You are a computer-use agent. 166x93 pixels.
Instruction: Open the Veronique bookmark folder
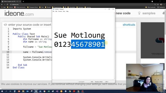click(80, 7)
